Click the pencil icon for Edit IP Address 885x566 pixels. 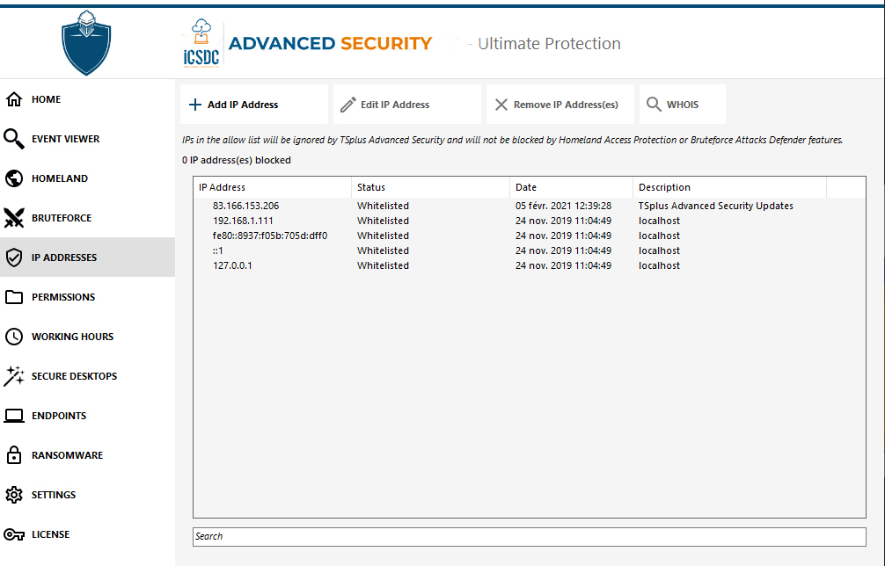coord(348,105)
